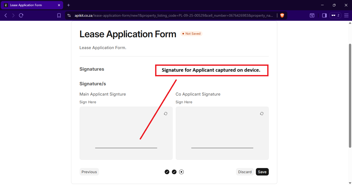View site information icon in address bar
352x185 pixels.
[69, 15]
